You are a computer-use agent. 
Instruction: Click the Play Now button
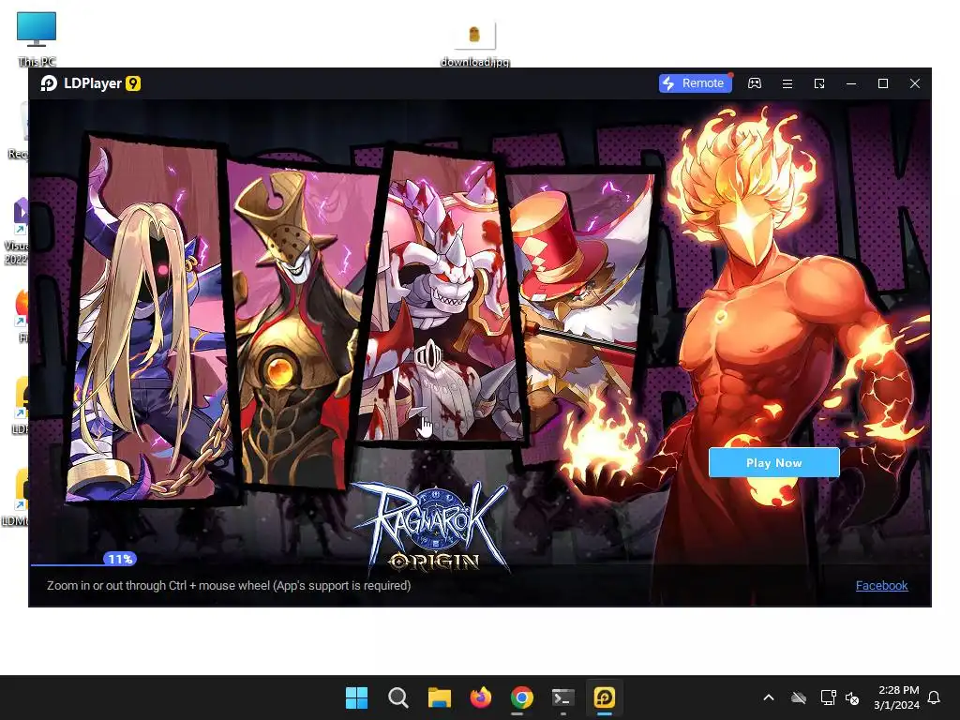tap(773, 463)
